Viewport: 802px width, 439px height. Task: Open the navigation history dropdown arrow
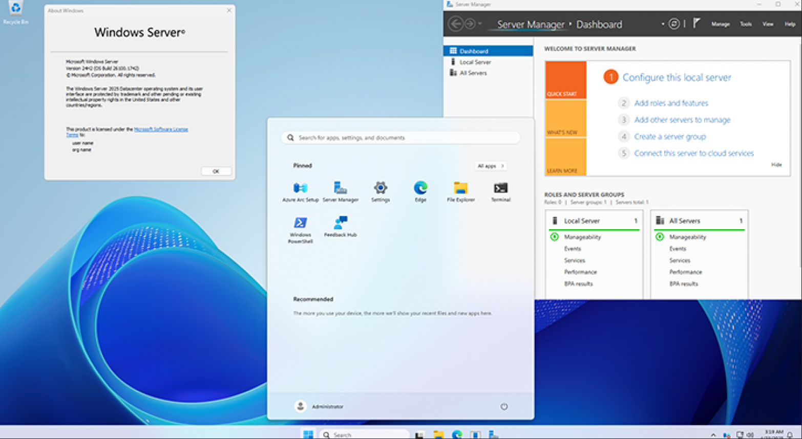pos(480,24)
